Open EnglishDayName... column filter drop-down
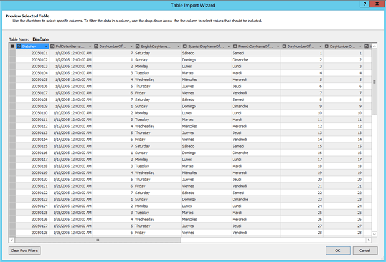The width and height of the screenshot is (386, 262). pyautogui.click(x=179, y=46)
